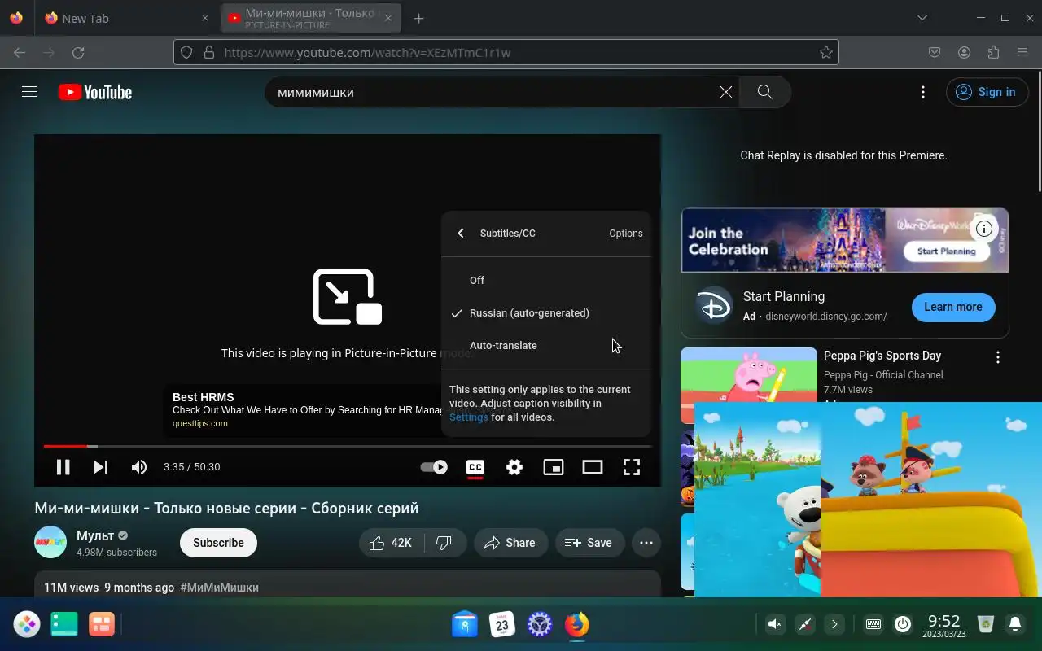Activate miniplayer mode
Image resolution: width=1042 pixels, height=651 pixels.
coord(554,467)
